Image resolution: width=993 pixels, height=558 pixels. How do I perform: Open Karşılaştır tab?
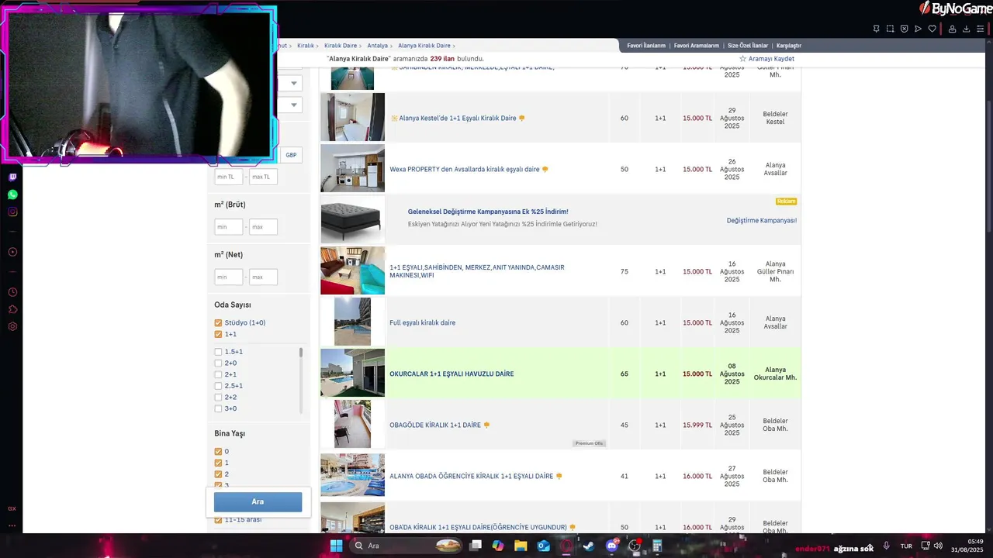click(x=789, y=46)
